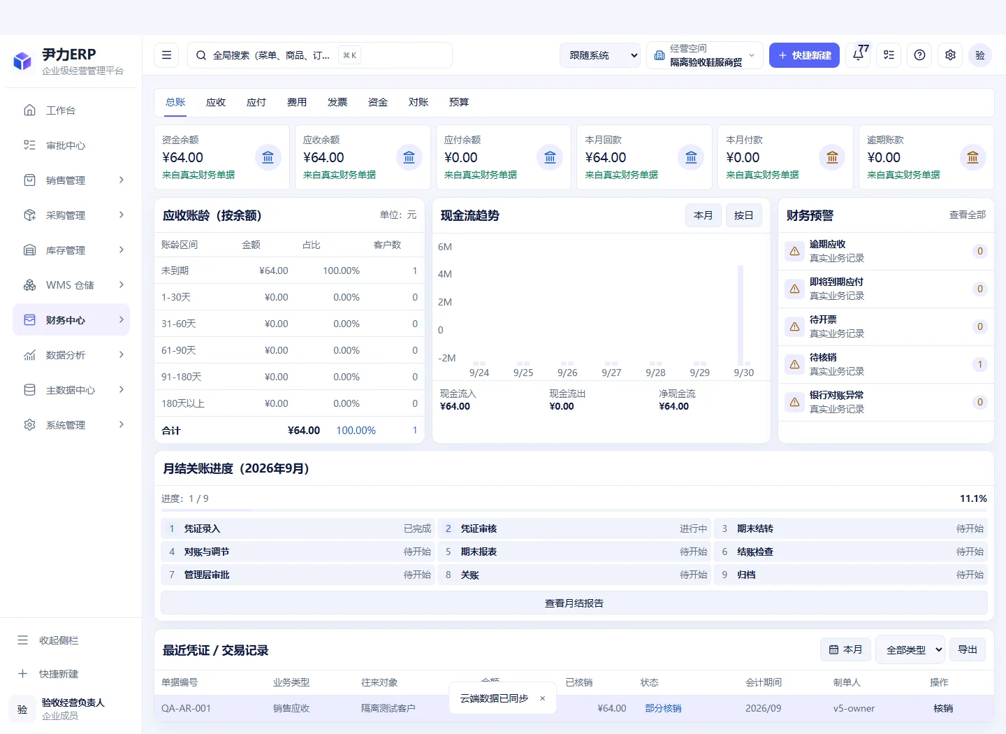Expand WMS 仓储 sidebar menu
The width and height of the screenshot is (1006, 734).
pos(71,285)
